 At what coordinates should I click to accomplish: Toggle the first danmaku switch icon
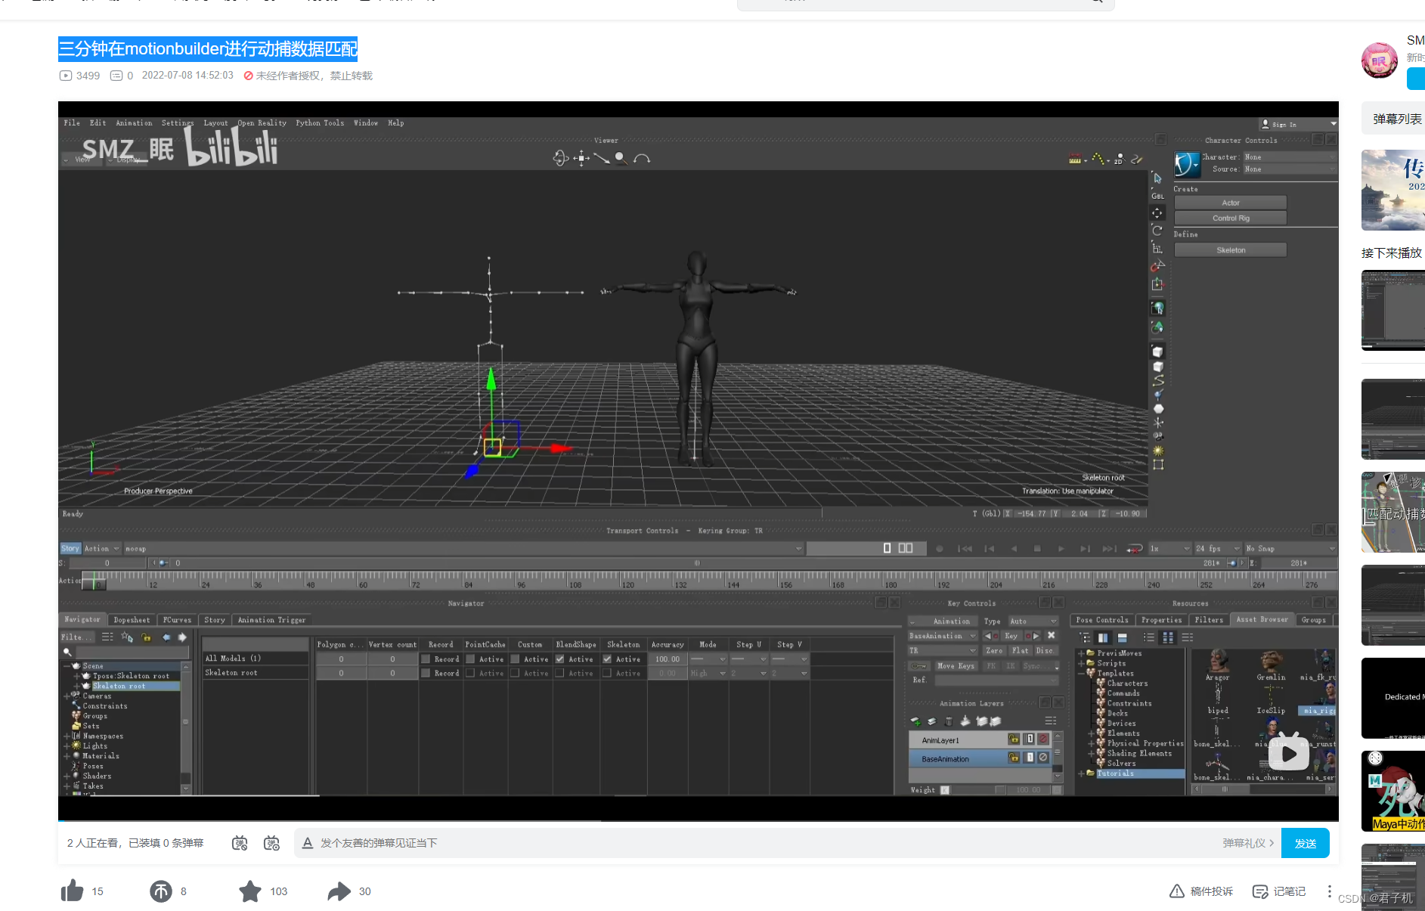[x=240, y=843]
